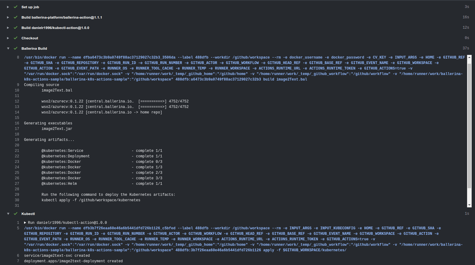Click the success checkmark of Build ballerina-action
Viewport: 475px width, 265px height.
point(16,17)
